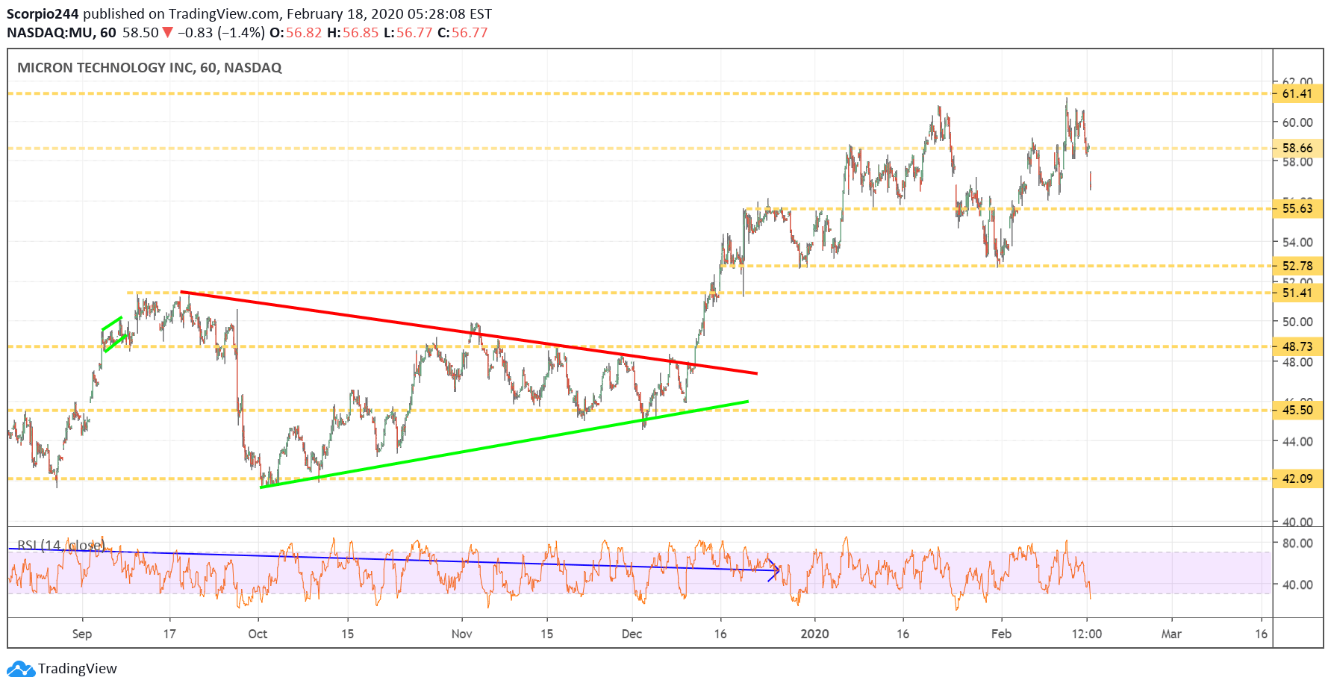Click the 60.00 price axis value
The width and height of the screenshot is (1331, 689).
coord(1297,122)
